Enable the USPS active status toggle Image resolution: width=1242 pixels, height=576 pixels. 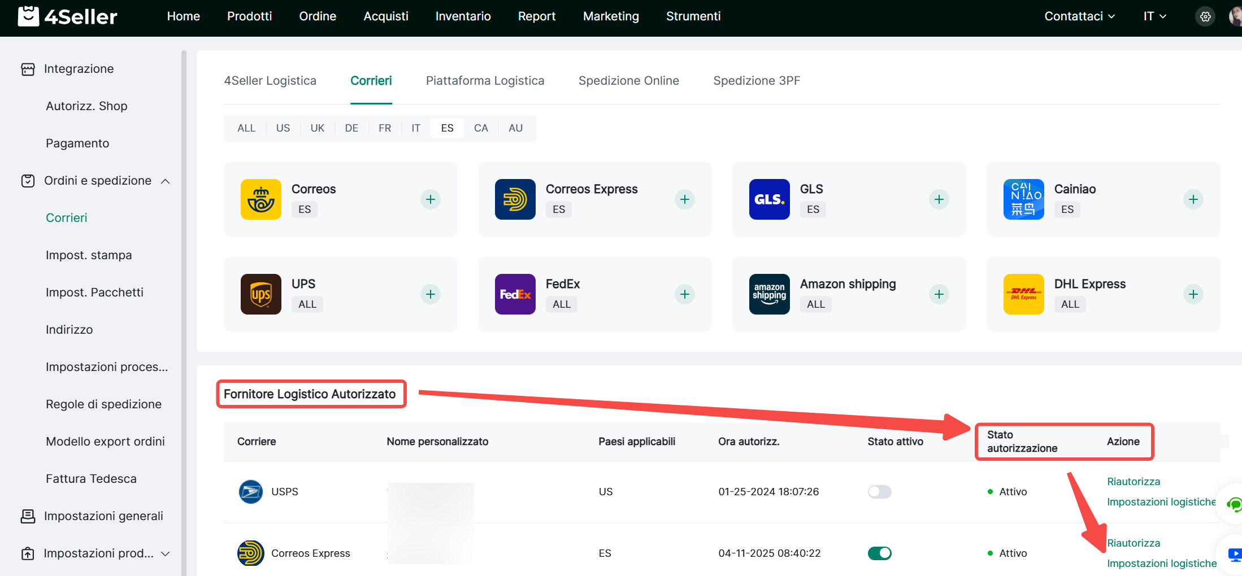pyautogui.click(x=879, y=492)
